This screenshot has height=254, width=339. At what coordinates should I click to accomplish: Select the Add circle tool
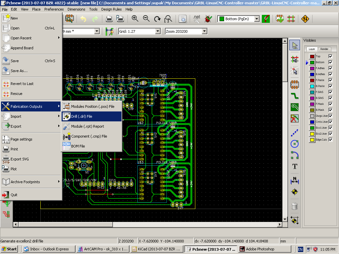[295, 144]
